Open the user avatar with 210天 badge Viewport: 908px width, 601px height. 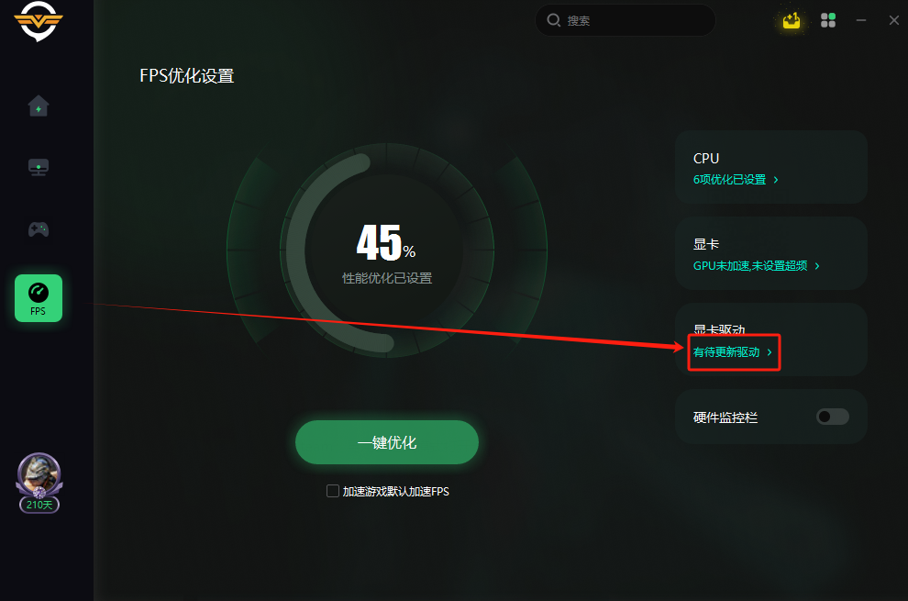pos(39,483)
